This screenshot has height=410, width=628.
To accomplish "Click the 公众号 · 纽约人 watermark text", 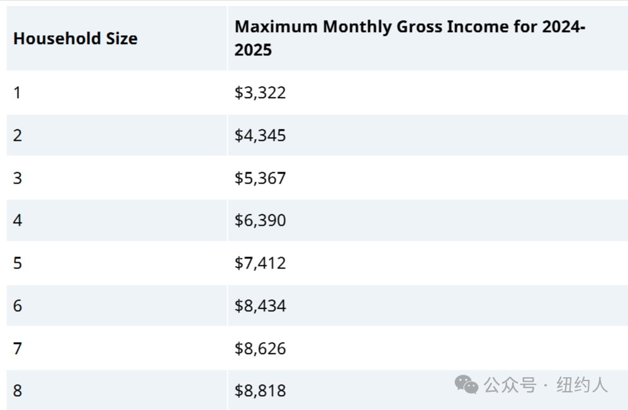I will pyautogui.click(x=546, y=385).
